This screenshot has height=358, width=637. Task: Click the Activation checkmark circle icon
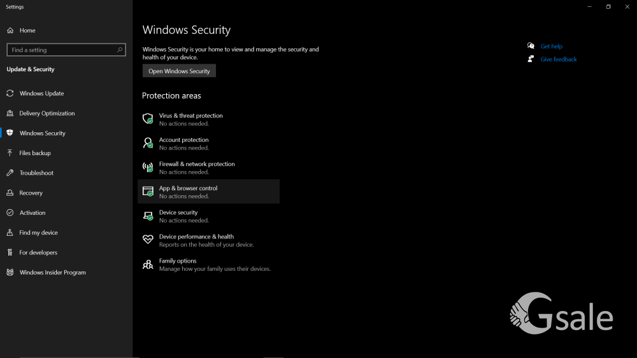coord(10,212)
